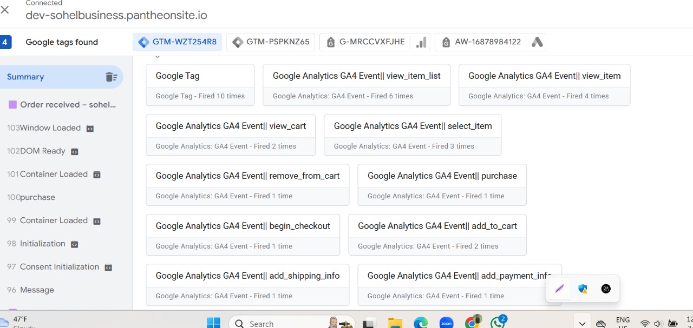Open the Windows Start menu
The image size is (693, 328).
tap(213, 323)
